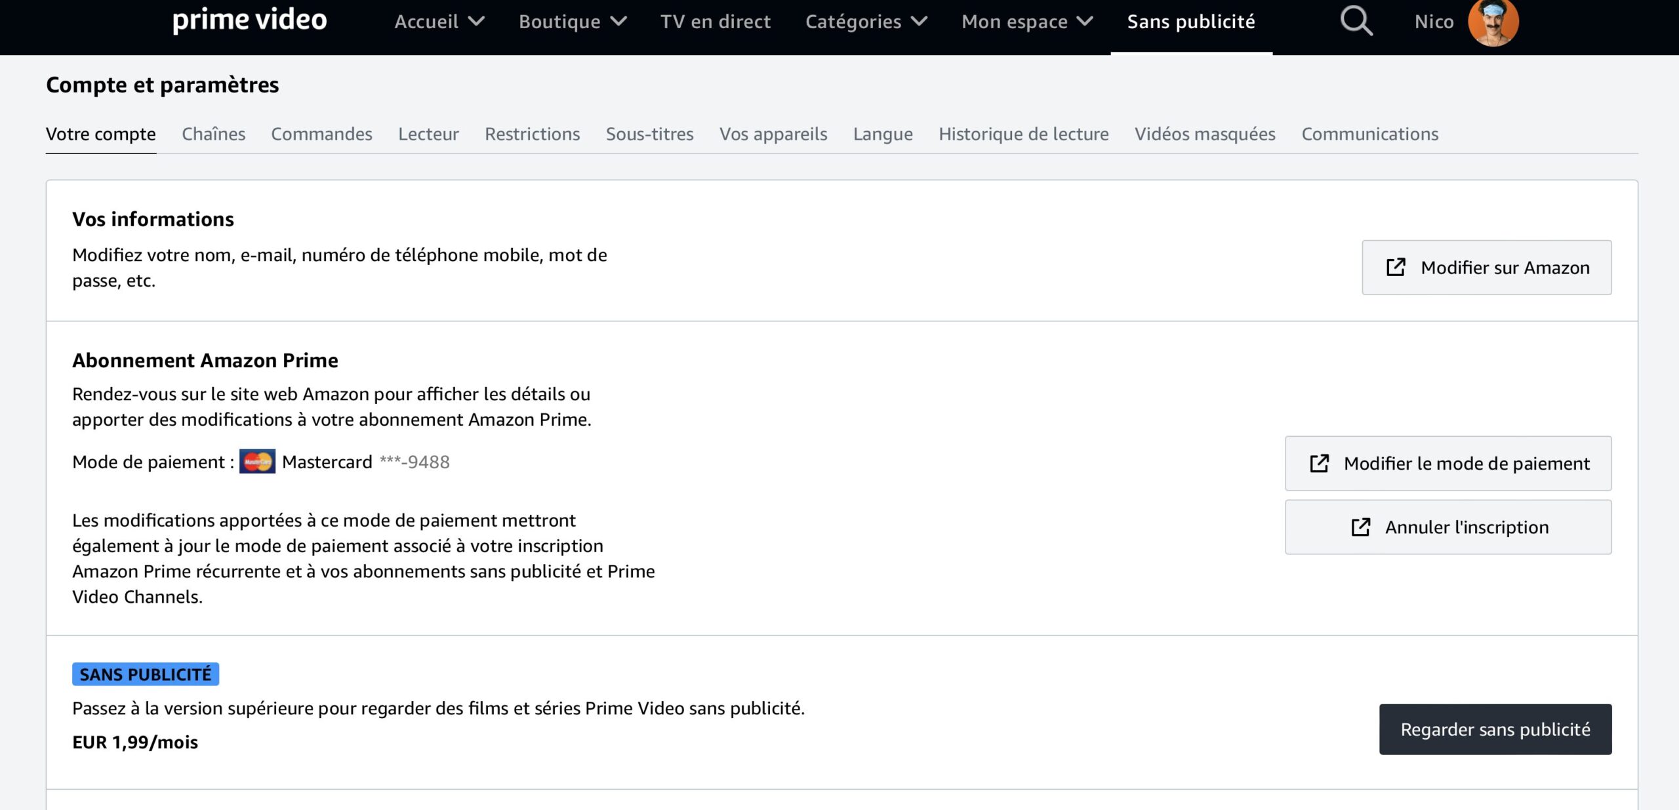The width and height of the screenshot is (1679, 810).
Task: Click the Vos informations heading
Action: [153, 219]
